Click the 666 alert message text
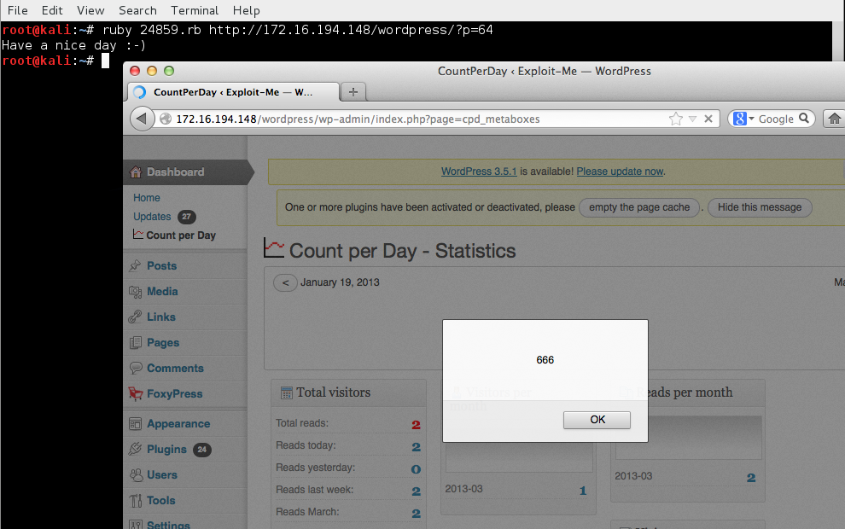The image size is (845, 529). (545, 360)
